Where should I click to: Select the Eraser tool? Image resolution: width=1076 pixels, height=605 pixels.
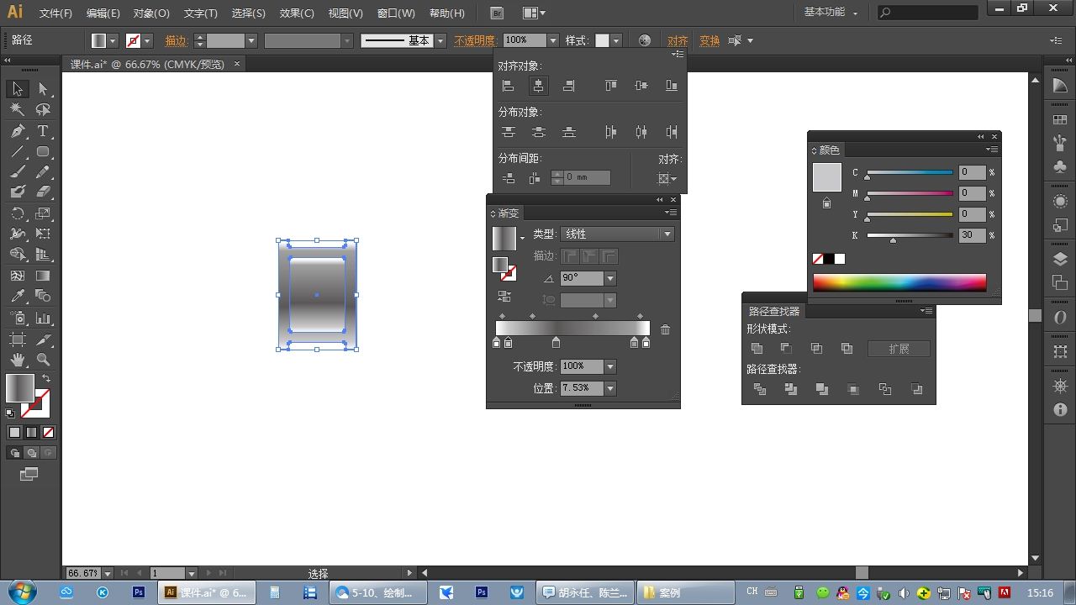pos(43,192)
